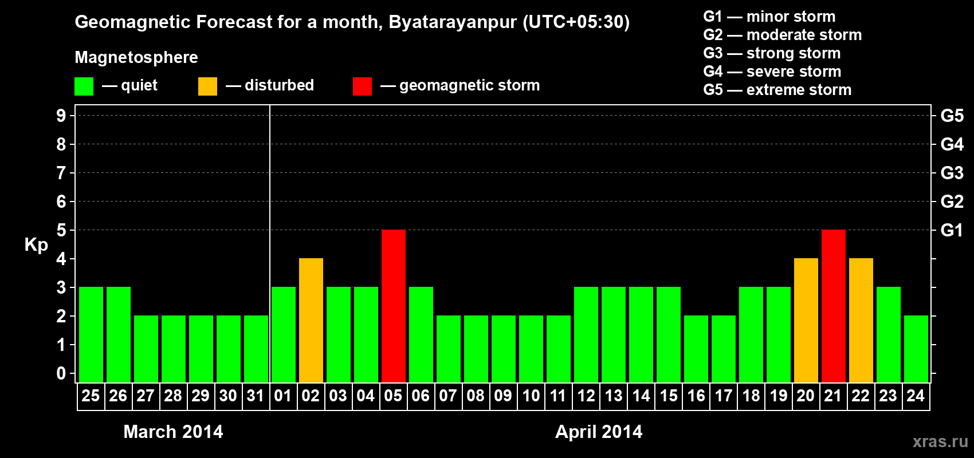Click date label 21 on the axis
The height and width of the screenshot is (458, 974).
833,396
